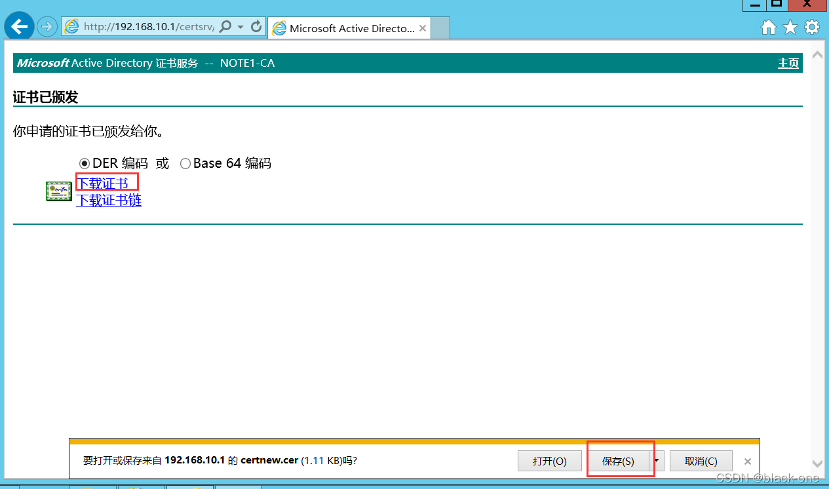Screen dimensions: 829x489
Task: Click the Home icon in browser toolbar
Action: 769,27
